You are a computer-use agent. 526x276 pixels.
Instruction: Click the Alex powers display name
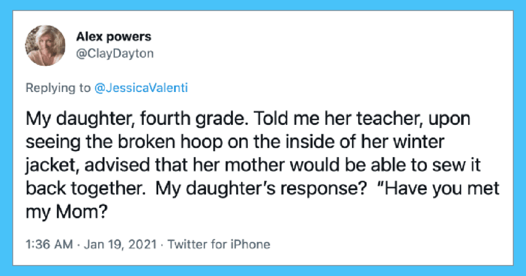[x=114, y=36]
